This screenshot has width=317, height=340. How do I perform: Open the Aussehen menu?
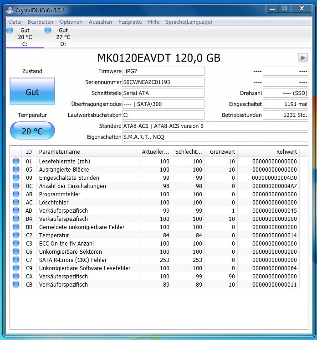pos(100,22)
